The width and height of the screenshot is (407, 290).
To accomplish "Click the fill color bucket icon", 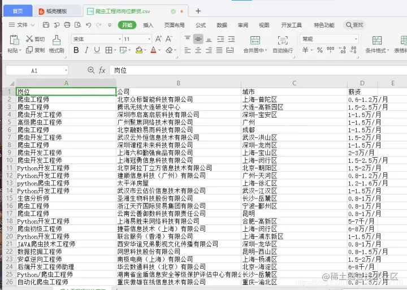I will pyautogui.click(x=139, y=50).
